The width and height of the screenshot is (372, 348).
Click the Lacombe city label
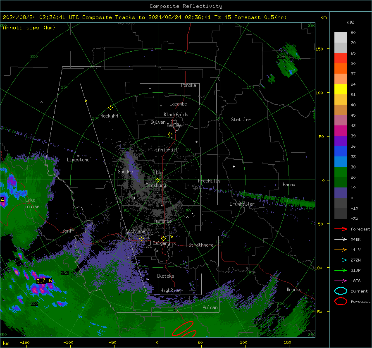pyautogui.click(x=178, y=104)
